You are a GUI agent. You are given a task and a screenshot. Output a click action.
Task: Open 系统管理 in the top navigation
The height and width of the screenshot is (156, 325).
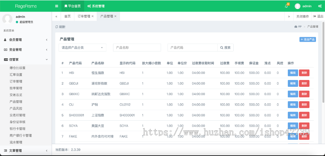96,6
